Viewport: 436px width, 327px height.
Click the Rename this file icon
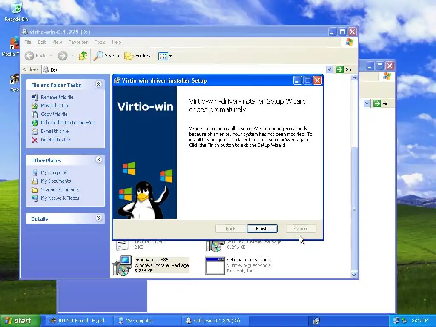35,98
